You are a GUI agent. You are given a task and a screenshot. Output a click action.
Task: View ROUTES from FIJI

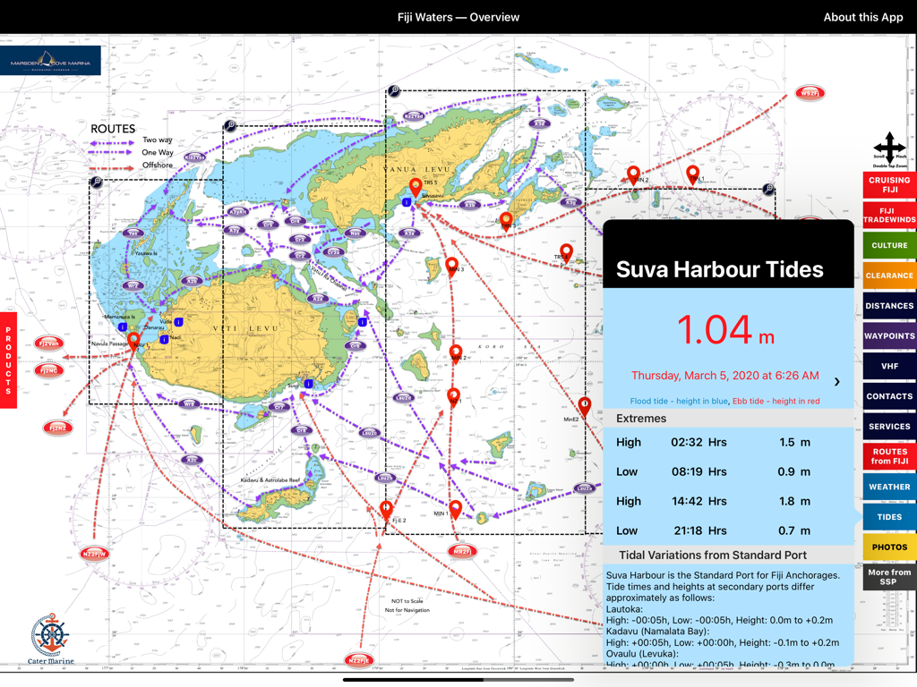pyautogui.click(x=888, y=456)
